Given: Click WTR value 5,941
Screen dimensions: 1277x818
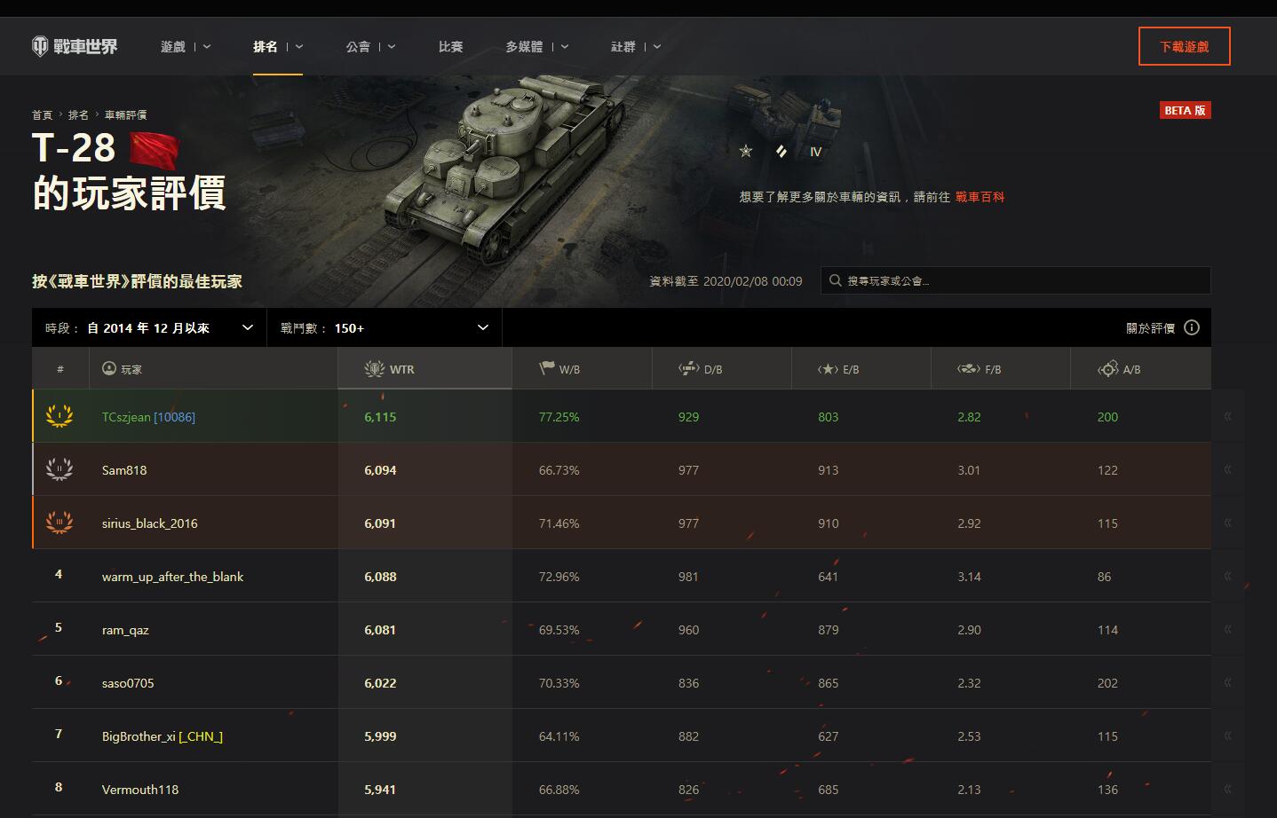Looking at the screenshot, I should (380, 790).
